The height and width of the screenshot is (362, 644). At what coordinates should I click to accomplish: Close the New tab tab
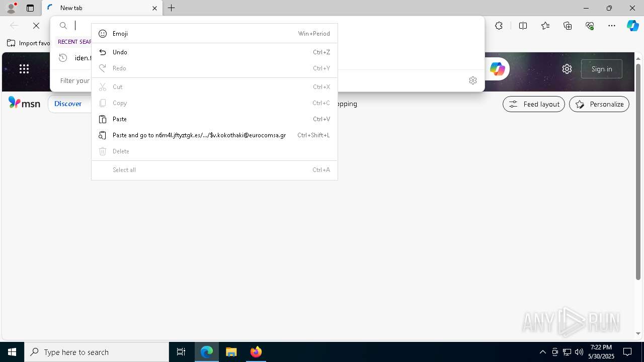click(154, 8)
